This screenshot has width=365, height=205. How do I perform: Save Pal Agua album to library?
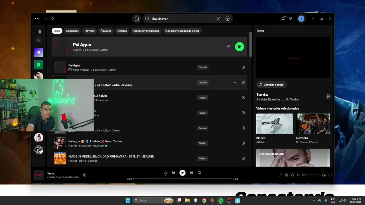click(229, 47)
